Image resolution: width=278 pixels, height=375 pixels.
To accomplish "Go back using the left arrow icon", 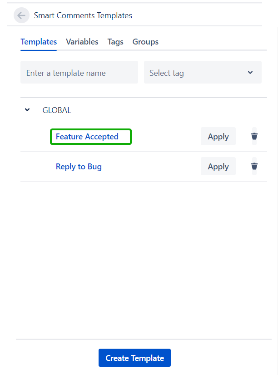I will (21, 15).
